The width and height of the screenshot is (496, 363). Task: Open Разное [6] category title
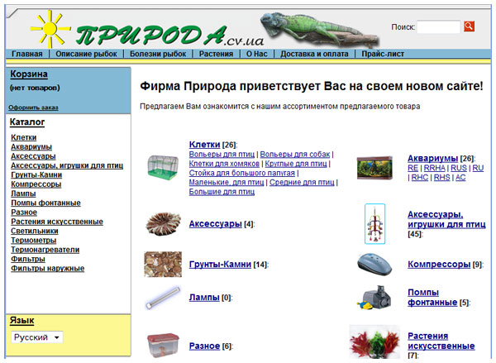pyautogui.click(x=204, y=346)
